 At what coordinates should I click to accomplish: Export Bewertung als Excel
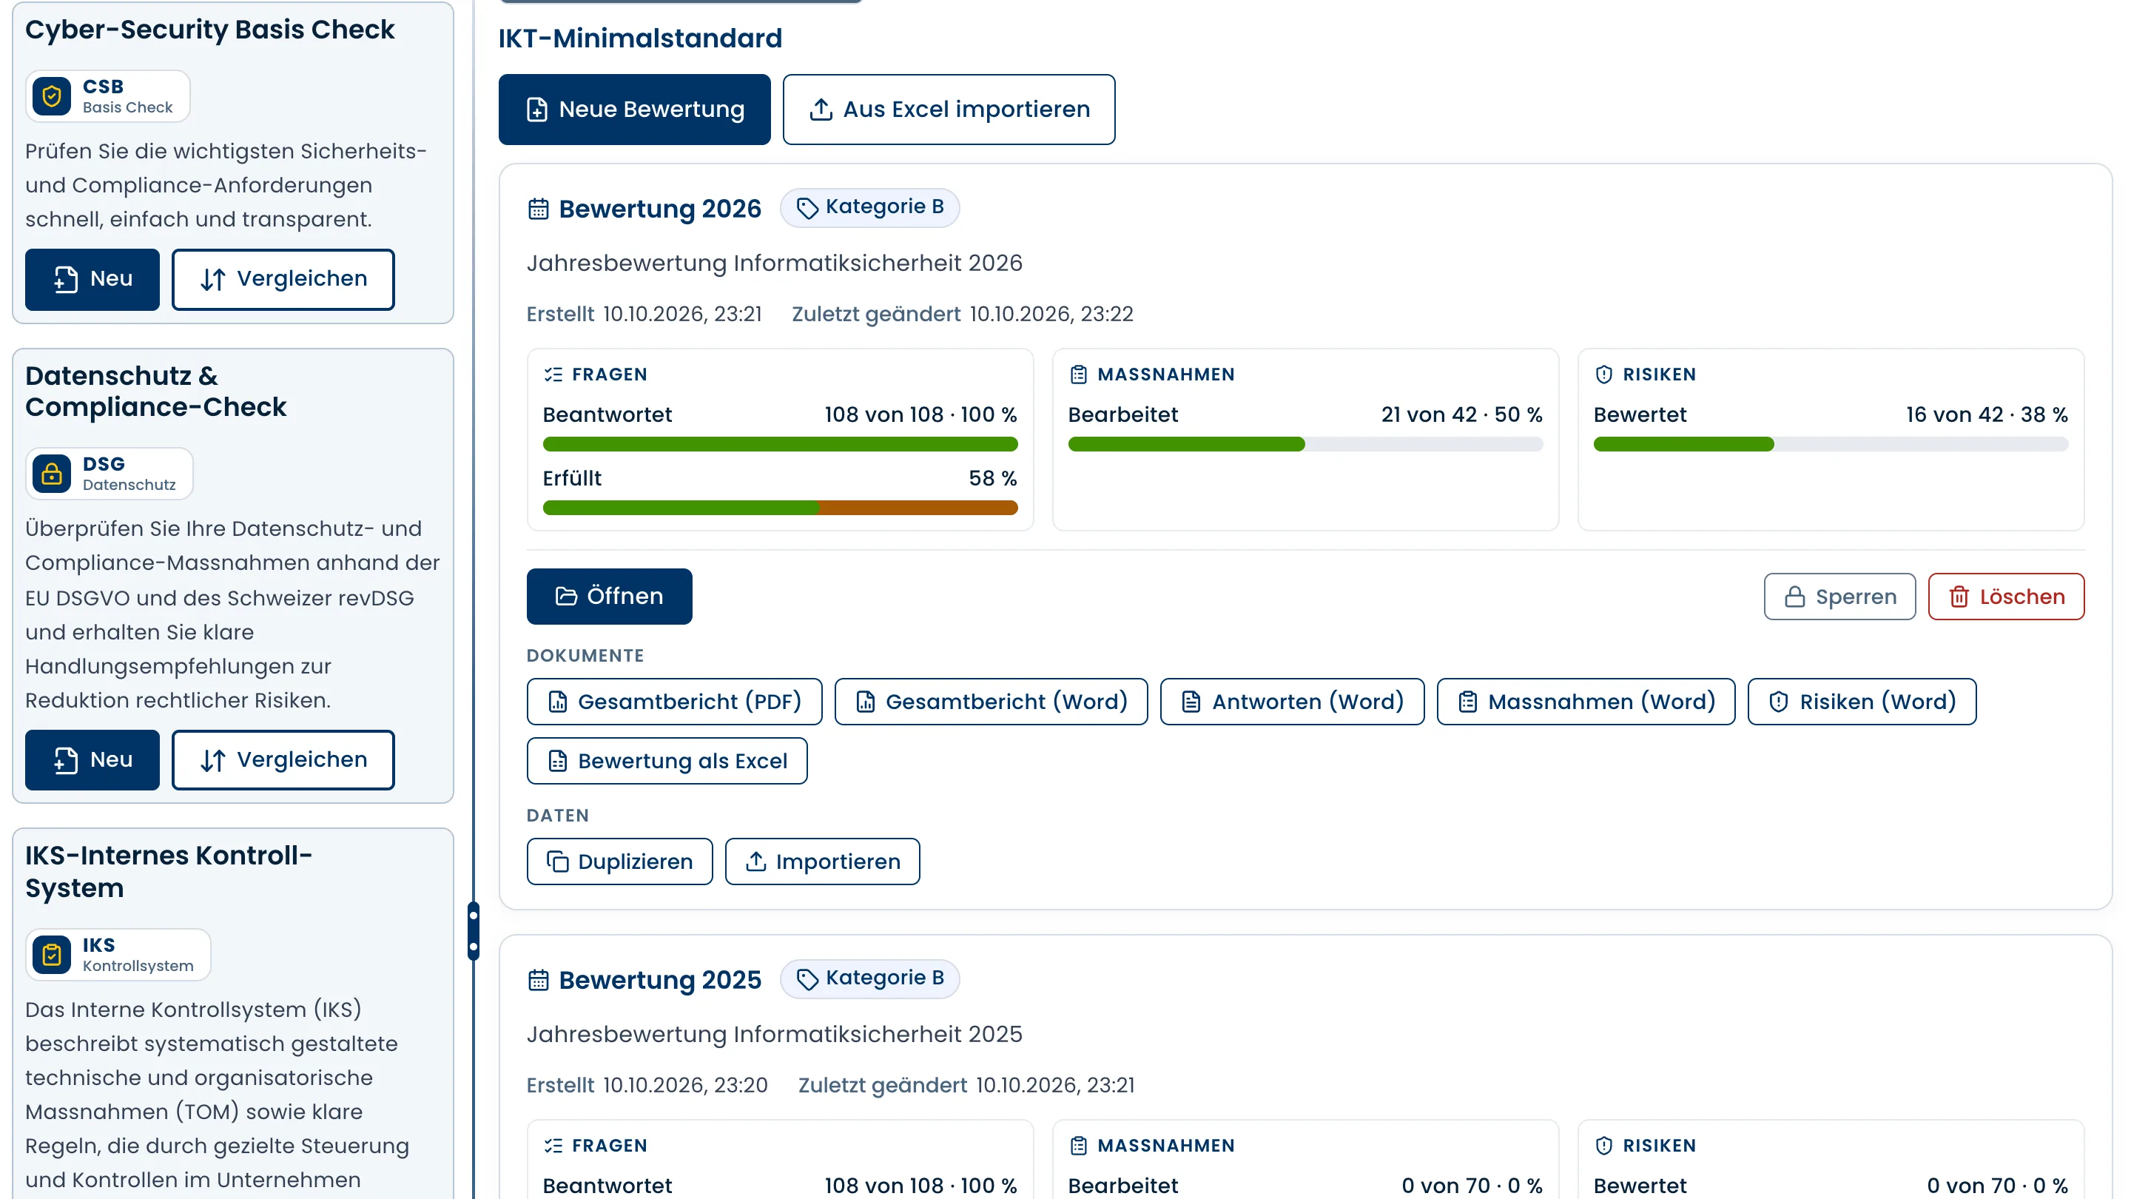click(667, 760)
